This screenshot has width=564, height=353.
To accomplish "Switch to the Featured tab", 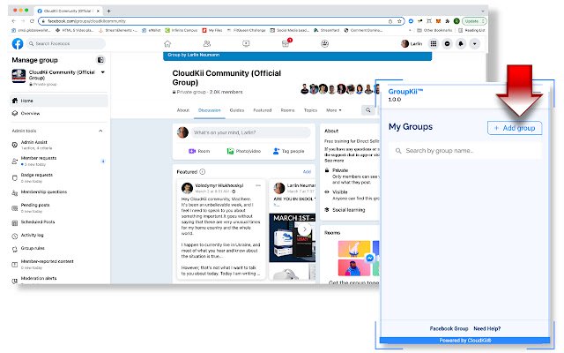I will point(263,110).
